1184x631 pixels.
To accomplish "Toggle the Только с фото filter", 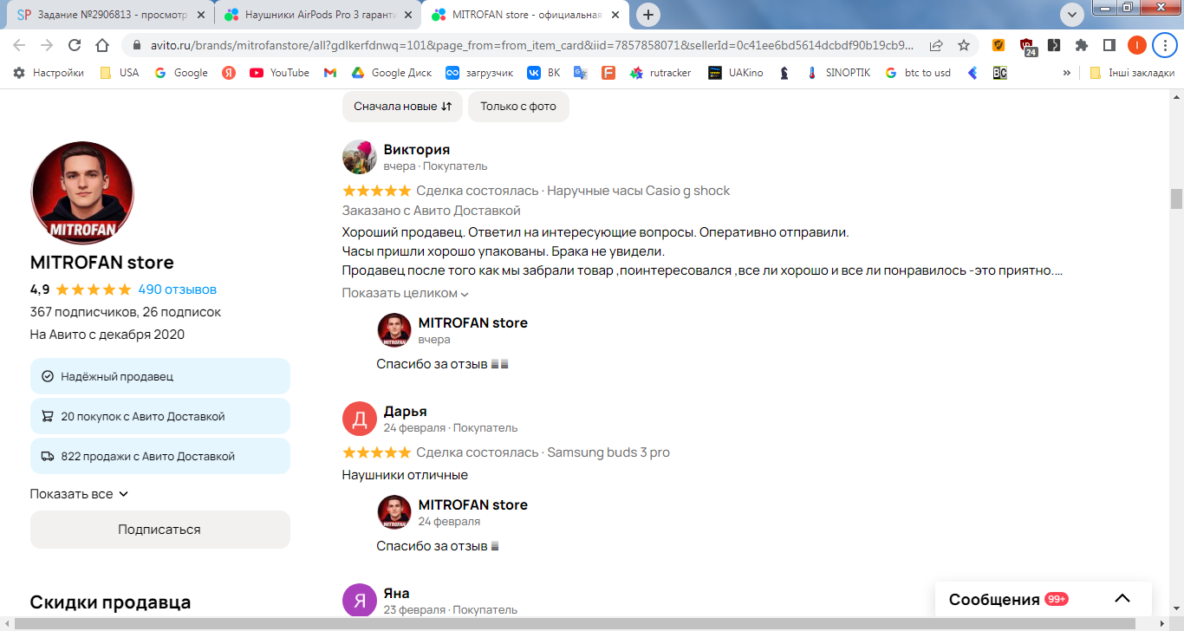I will 518,106.
